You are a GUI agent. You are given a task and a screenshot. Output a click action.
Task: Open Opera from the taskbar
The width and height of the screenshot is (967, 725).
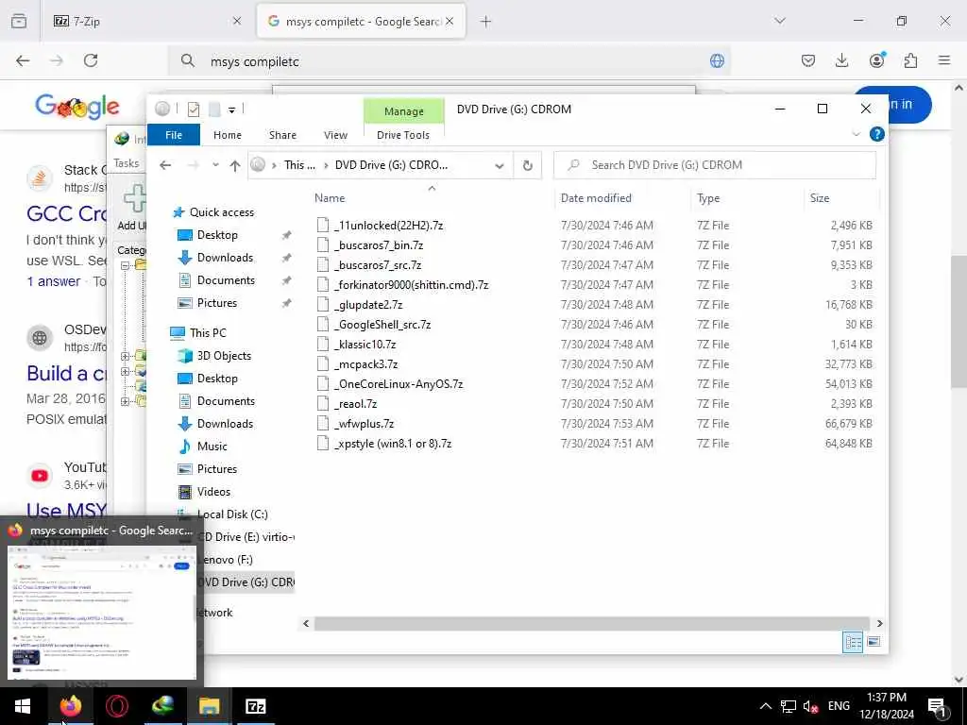click(116, 706)
